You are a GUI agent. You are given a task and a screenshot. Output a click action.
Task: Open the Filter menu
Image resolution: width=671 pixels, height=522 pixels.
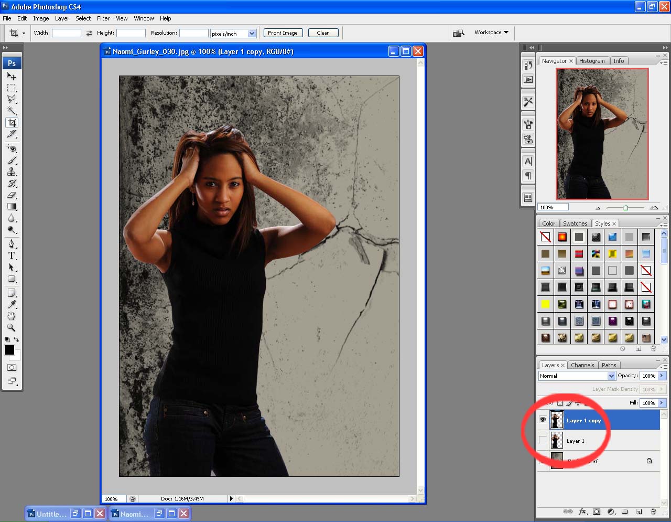click(103, 18)
